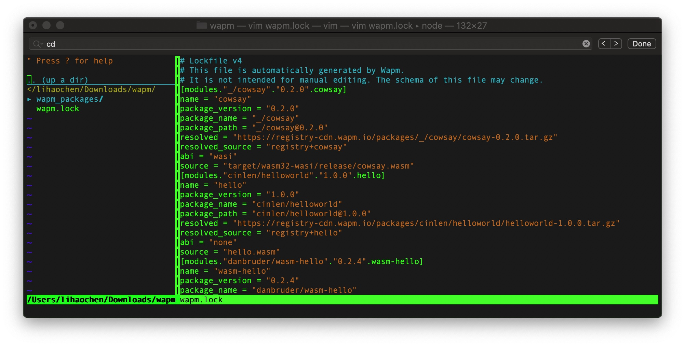Select wapm_packages/ folder in NERDTree
The width and height of the screenshot is (685, 346).
pyautogui.click(x=70, y=99)
